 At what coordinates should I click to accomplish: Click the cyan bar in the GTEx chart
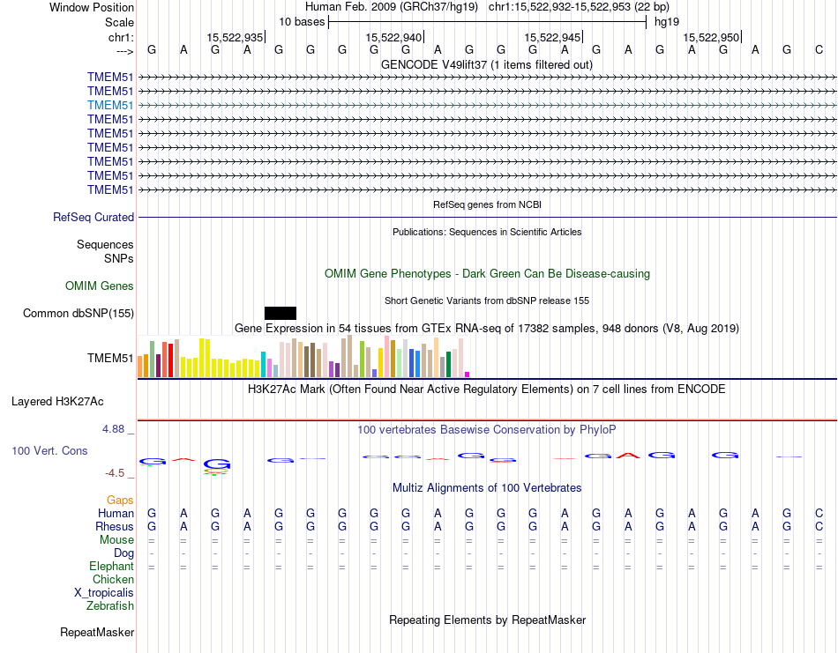[x=263, y=365]
